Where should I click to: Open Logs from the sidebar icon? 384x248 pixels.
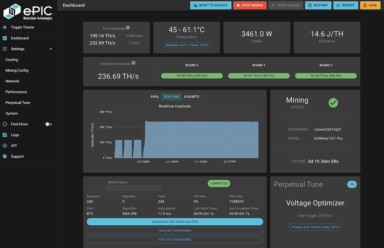[x=5, y=135]
